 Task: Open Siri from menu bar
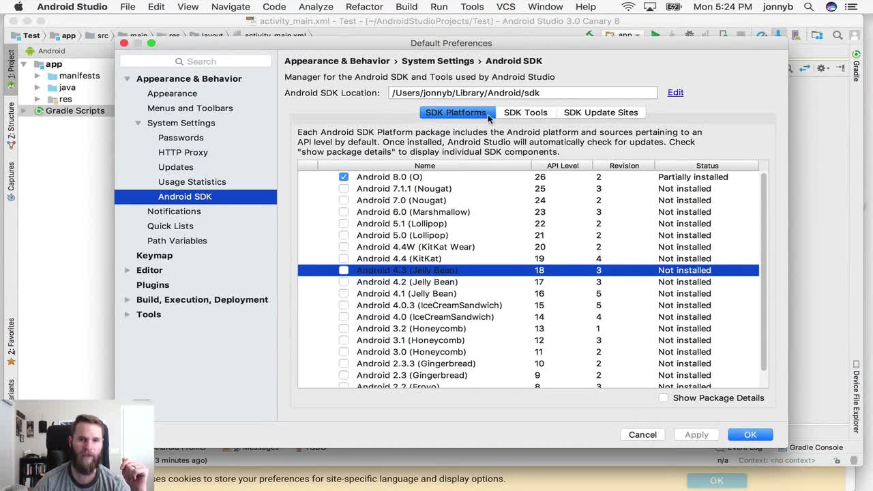pyautogui.click(x=831, y=7)
